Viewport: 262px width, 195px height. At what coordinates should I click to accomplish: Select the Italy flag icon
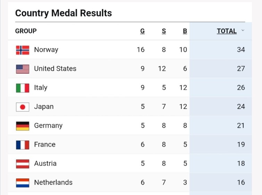(23, 88)
